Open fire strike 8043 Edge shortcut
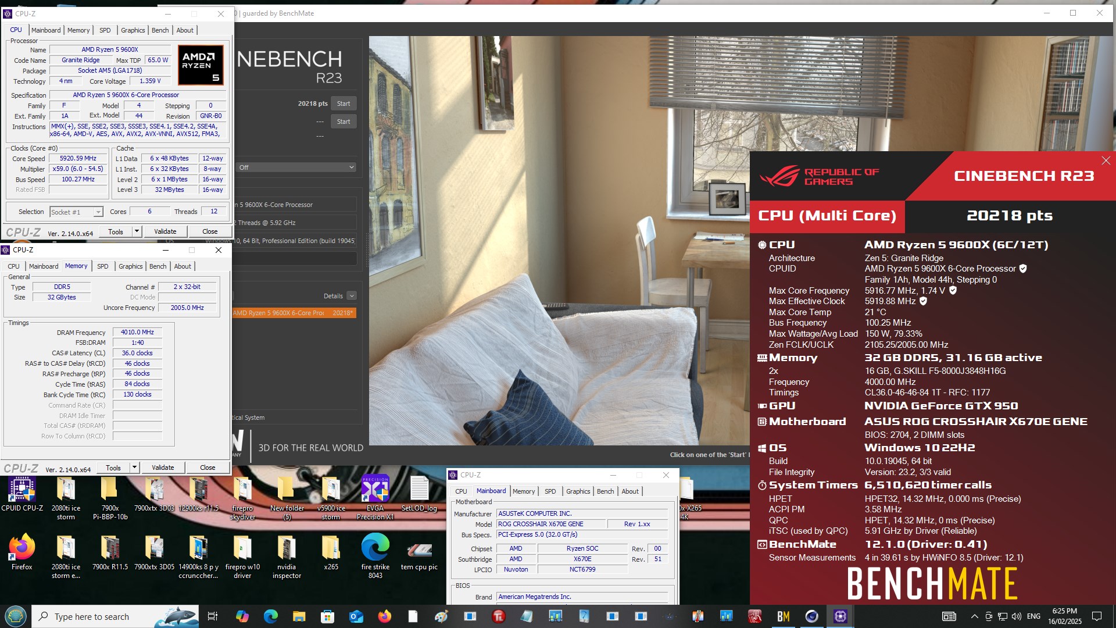Screen dimensions: 1116x628 [375, 556]
